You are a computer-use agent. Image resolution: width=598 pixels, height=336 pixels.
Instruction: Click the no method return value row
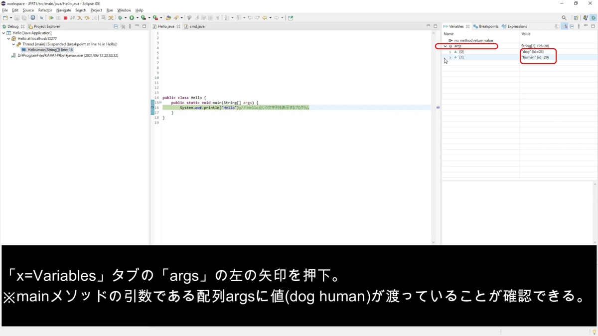pyautogui.click(x=471, y=40)
